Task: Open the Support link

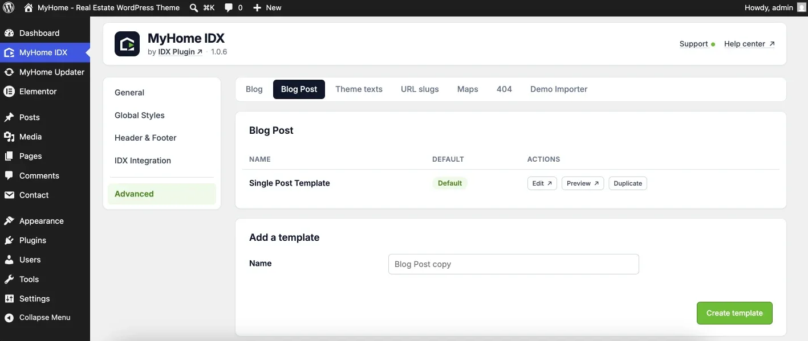Action: coord(697,44)
